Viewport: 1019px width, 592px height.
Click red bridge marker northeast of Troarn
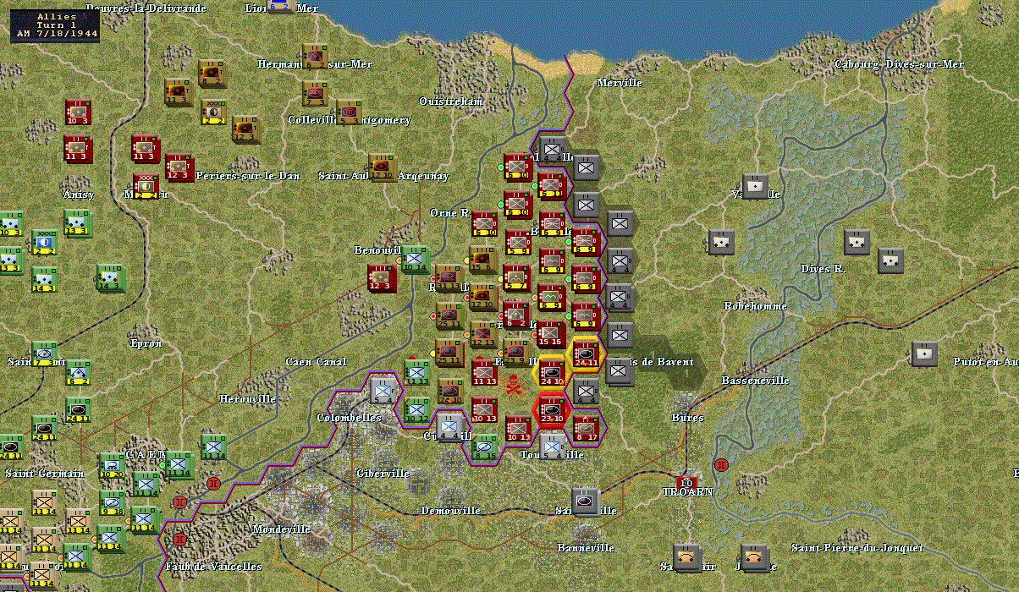tap(721, 464)
